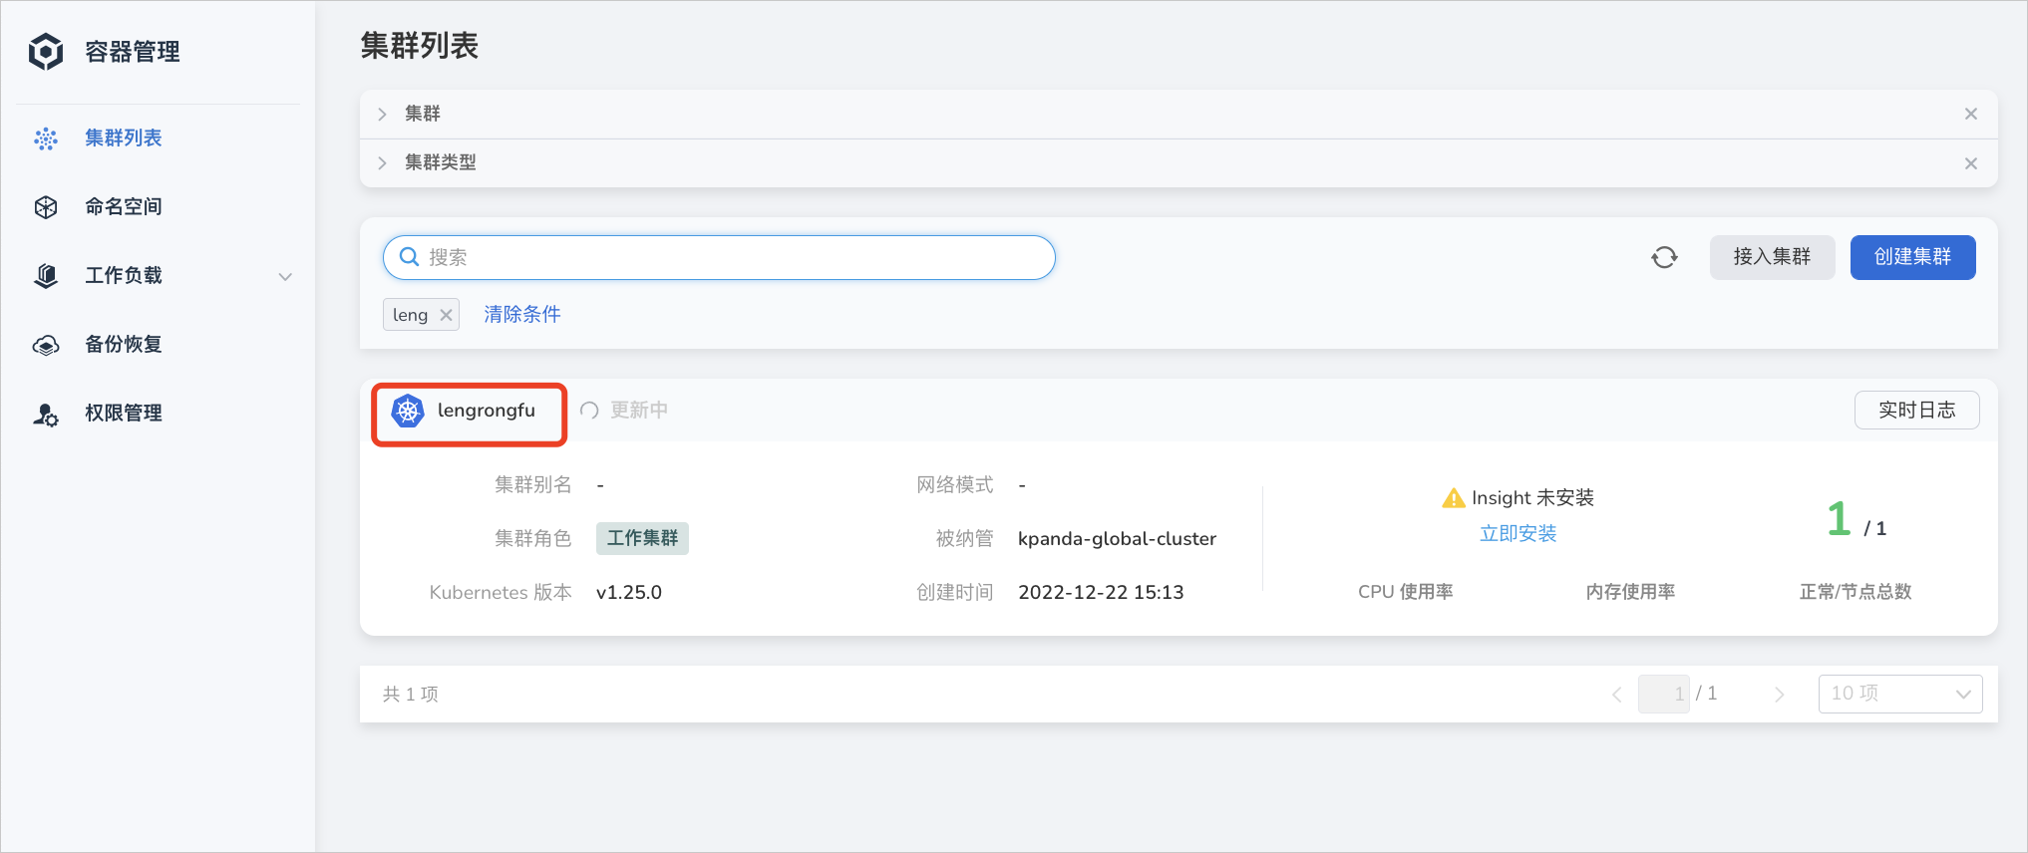Click the 集群列表 page heading
2028x853 pixels.
(420, 46)
